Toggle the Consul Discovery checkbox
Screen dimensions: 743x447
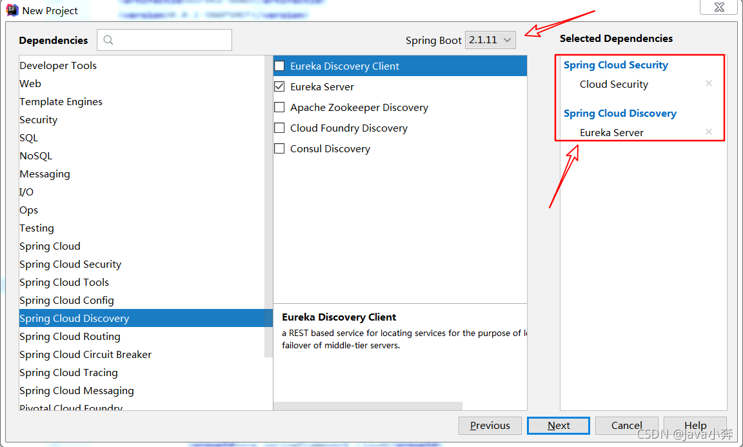279,148
